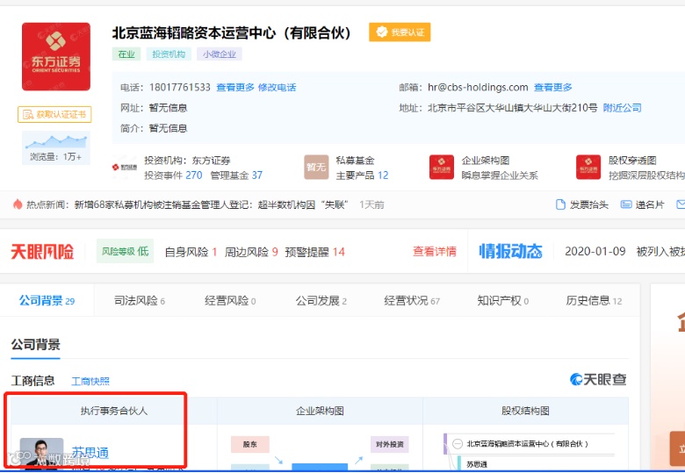Click the small 东方证券 investor logo icon

125,167
